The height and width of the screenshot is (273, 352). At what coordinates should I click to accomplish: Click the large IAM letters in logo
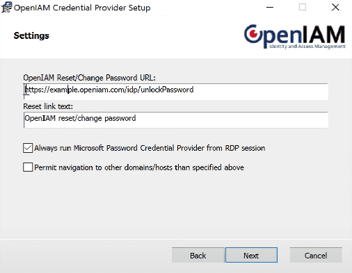coord(324,35)
